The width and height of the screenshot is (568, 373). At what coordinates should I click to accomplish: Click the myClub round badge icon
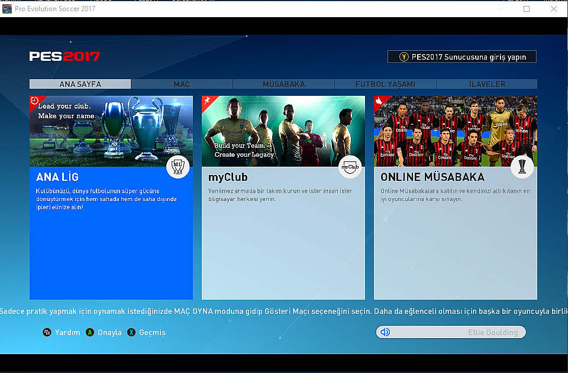(x=350, y=167)
